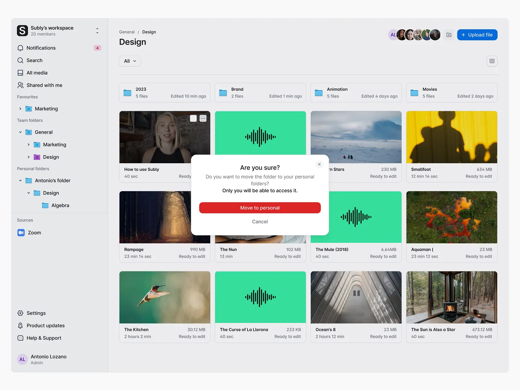Click the Search magnifier icon

[20, 61]
